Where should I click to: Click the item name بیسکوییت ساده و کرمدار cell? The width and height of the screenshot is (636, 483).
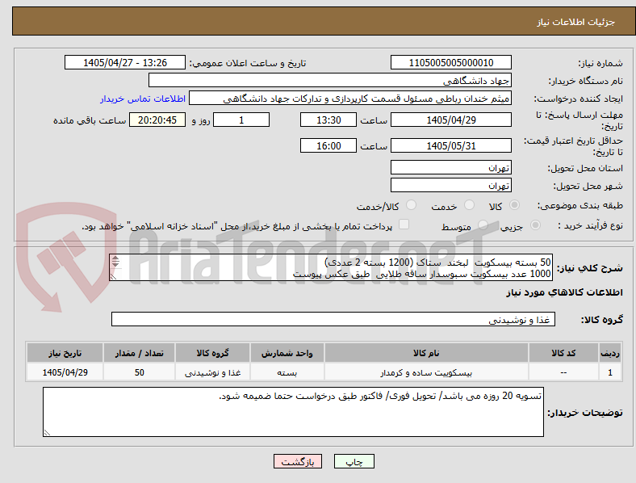[x=426, y=372]
